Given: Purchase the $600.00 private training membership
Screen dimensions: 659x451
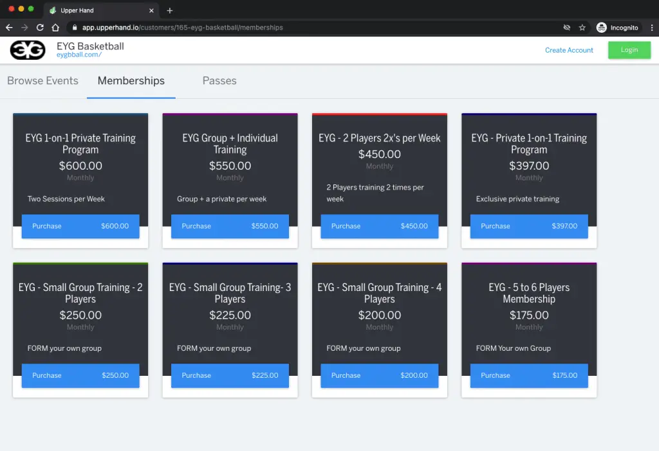Looking at the screenshot, I should tap(80, 226).
